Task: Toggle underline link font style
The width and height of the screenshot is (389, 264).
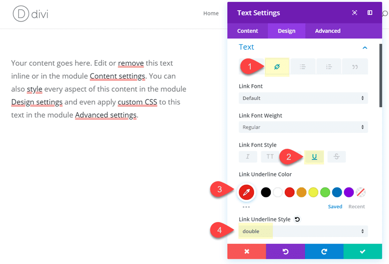Action: [314, 156]
